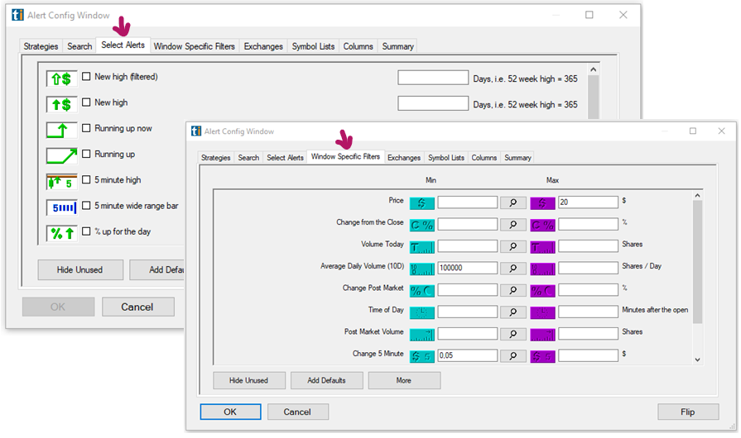Open the Symbol Lists tab in back window

point(313,46)
